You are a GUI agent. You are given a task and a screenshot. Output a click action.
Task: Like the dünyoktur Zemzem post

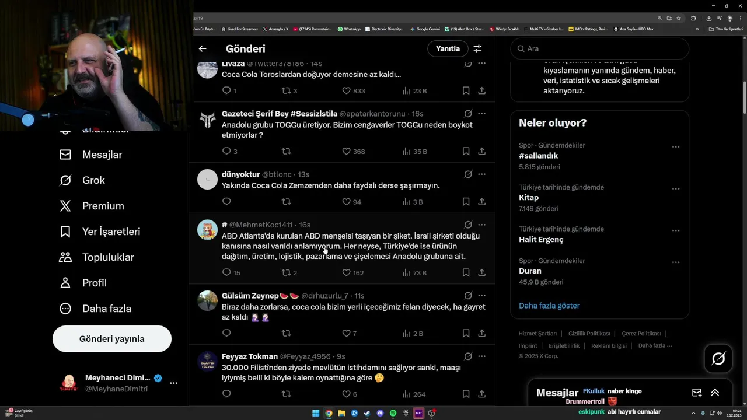pyautogui.click(x=351, y=202)
